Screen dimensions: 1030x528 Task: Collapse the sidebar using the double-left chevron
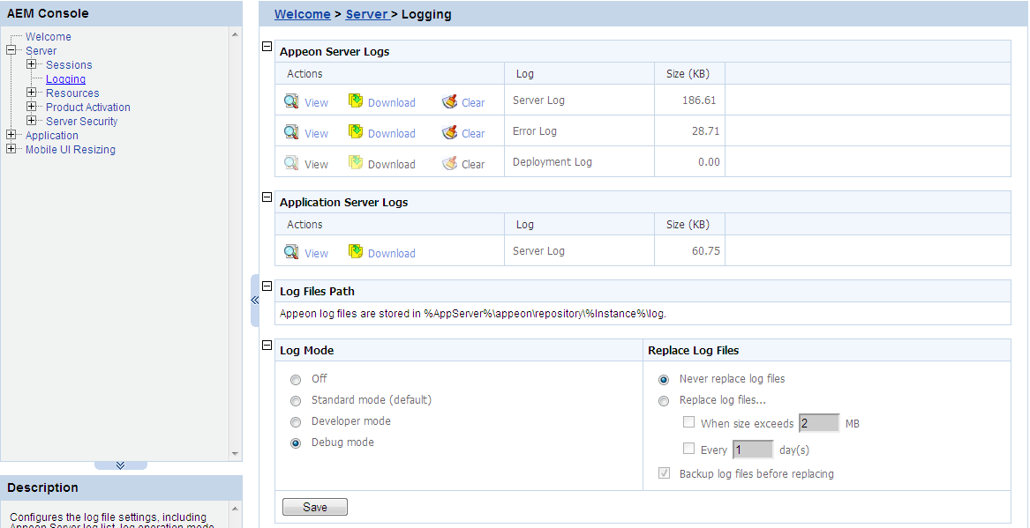pyautogui.click(x=255, y=301)
